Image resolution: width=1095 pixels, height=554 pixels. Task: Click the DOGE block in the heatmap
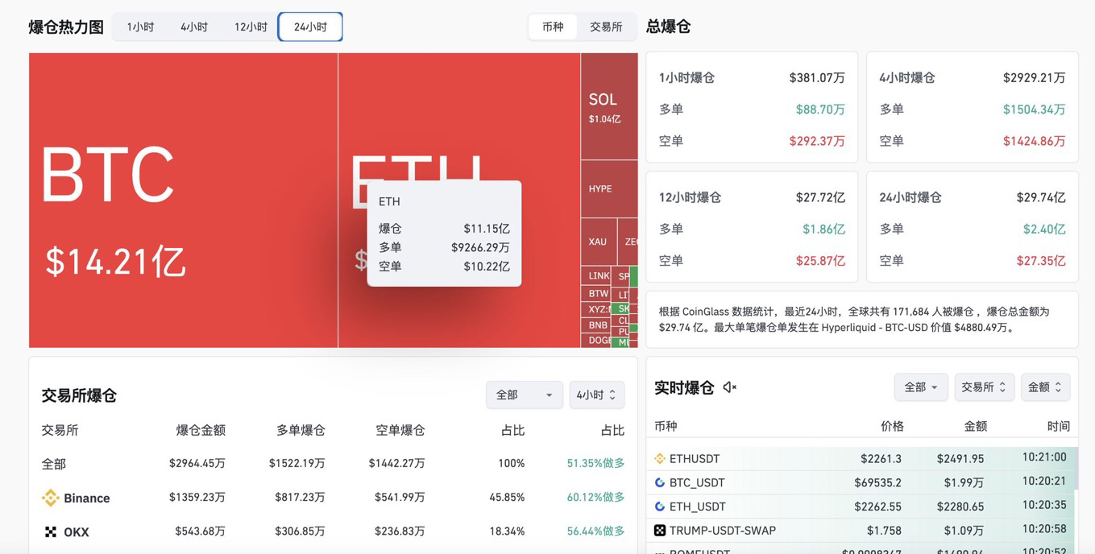click(x=596, y=341)
